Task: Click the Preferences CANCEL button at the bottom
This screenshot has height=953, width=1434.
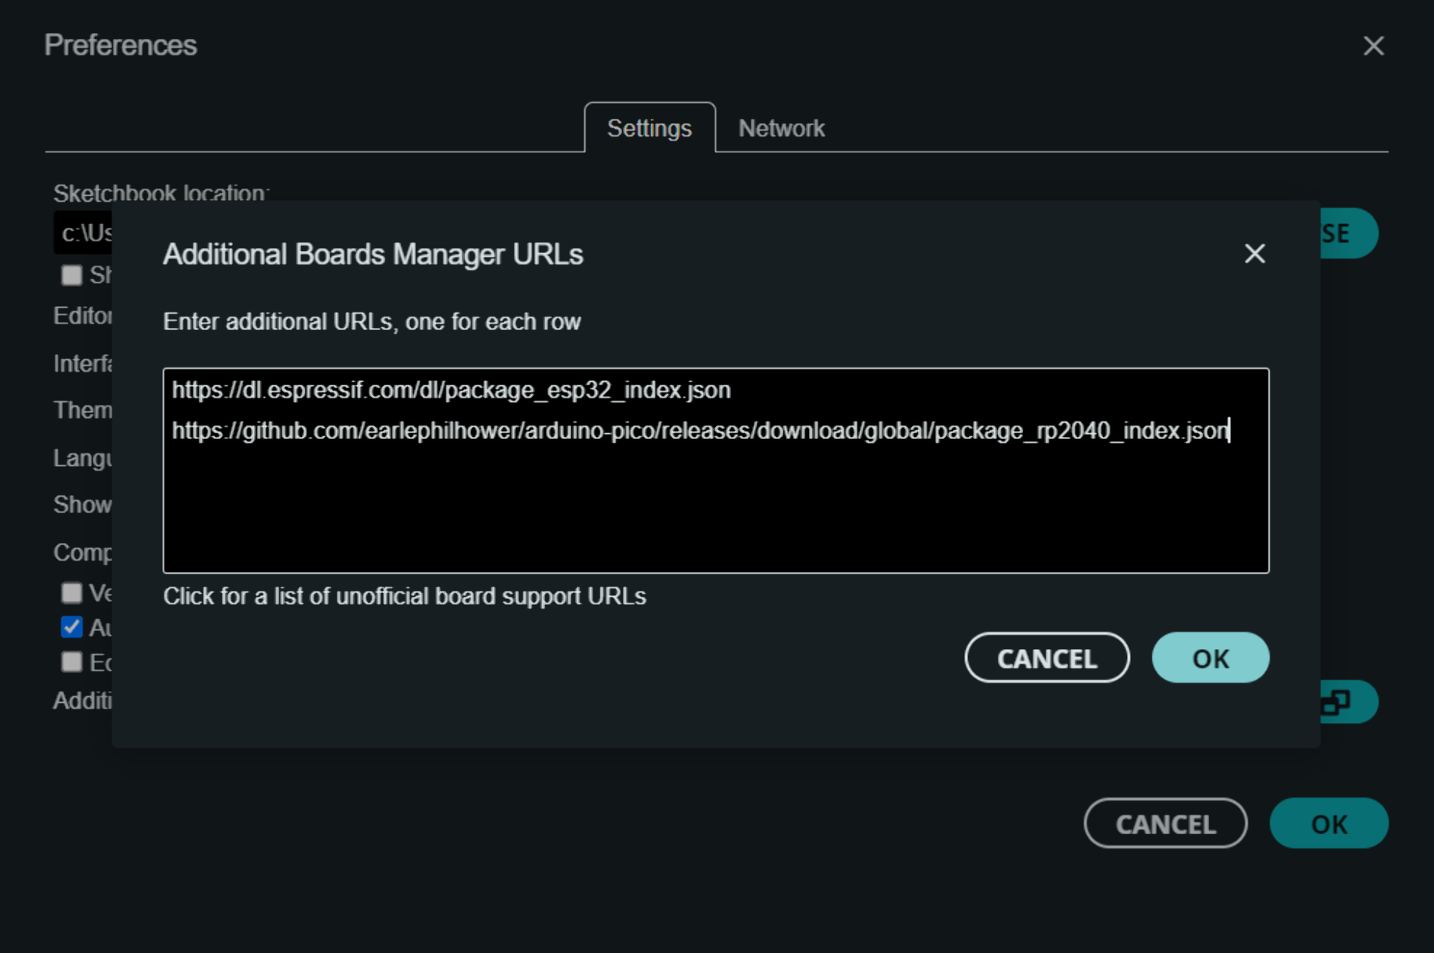Action: (x=1165, y=824)
